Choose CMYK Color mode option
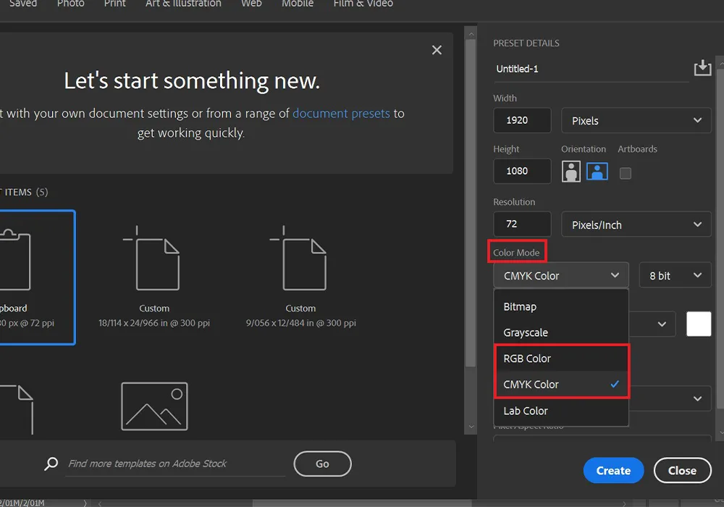The image size is (724, 507). click(561, 384)
